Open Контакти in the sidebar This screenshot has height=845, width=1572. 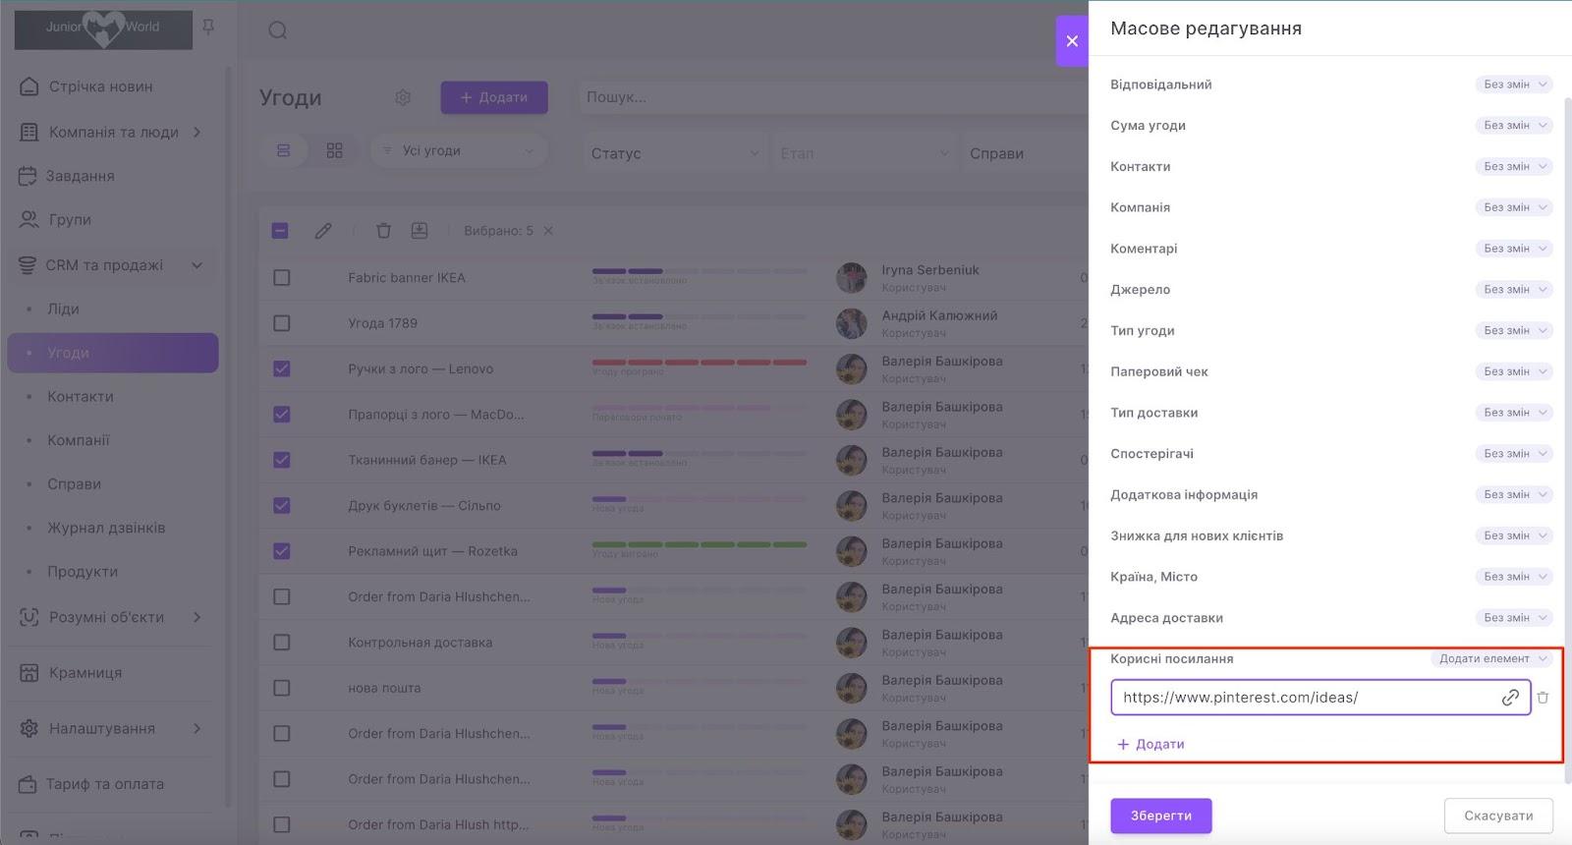click(81, 397)
